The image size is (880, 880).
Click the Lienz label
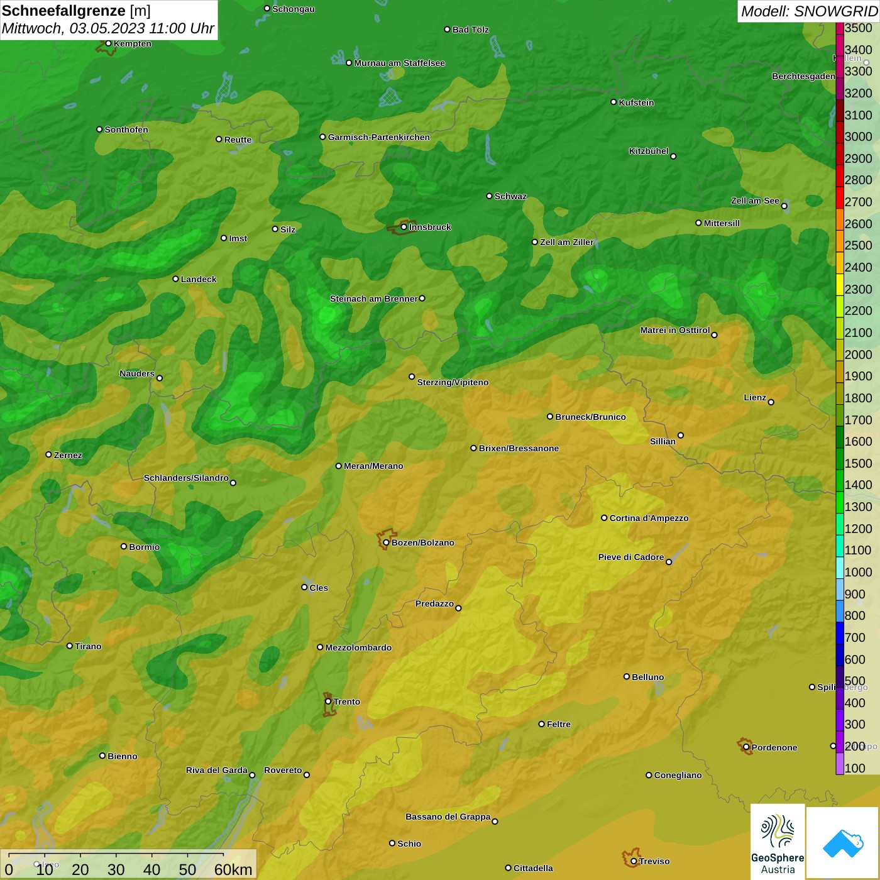click(x=755, y=397)
